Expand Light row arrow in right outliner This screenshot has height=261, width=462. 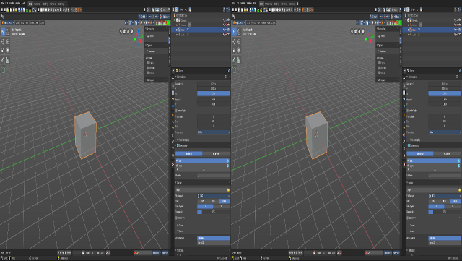(409, 35)
